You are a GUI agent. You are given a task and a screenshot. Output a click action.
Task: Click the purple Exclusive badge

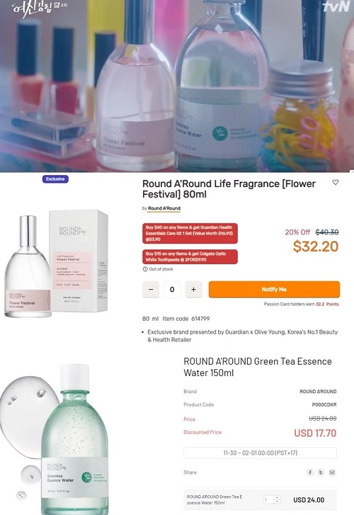pos(55,179)
